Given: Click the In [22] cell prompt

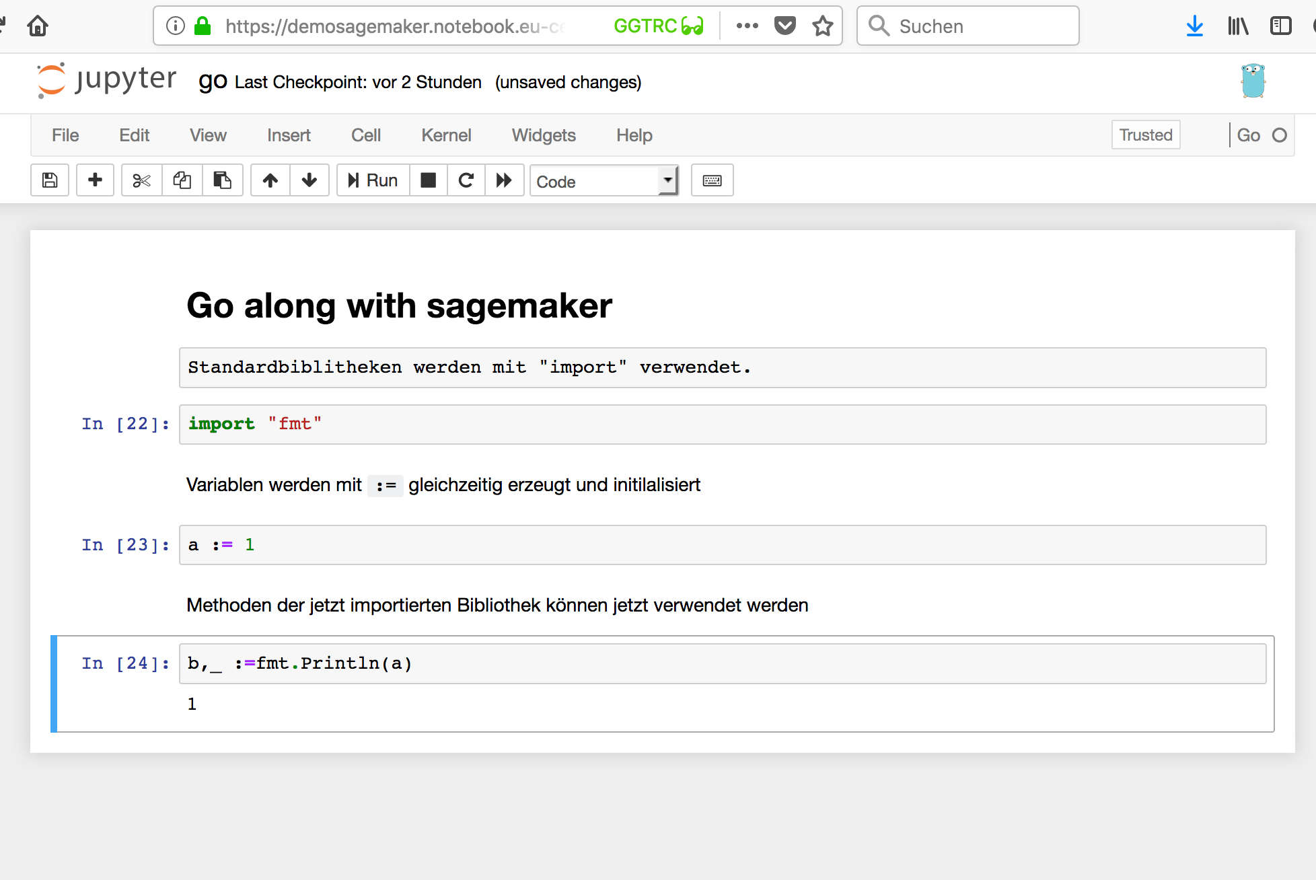Looking at the screenshot, I should (125, 424).
